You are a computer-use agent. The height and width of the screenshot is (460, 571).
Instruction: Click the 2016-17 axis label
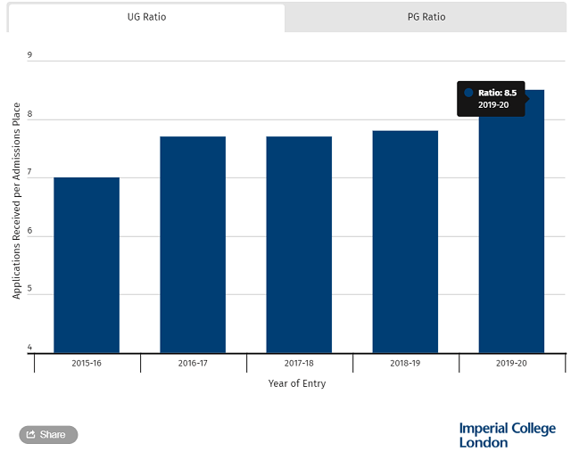tap(193, 363)
